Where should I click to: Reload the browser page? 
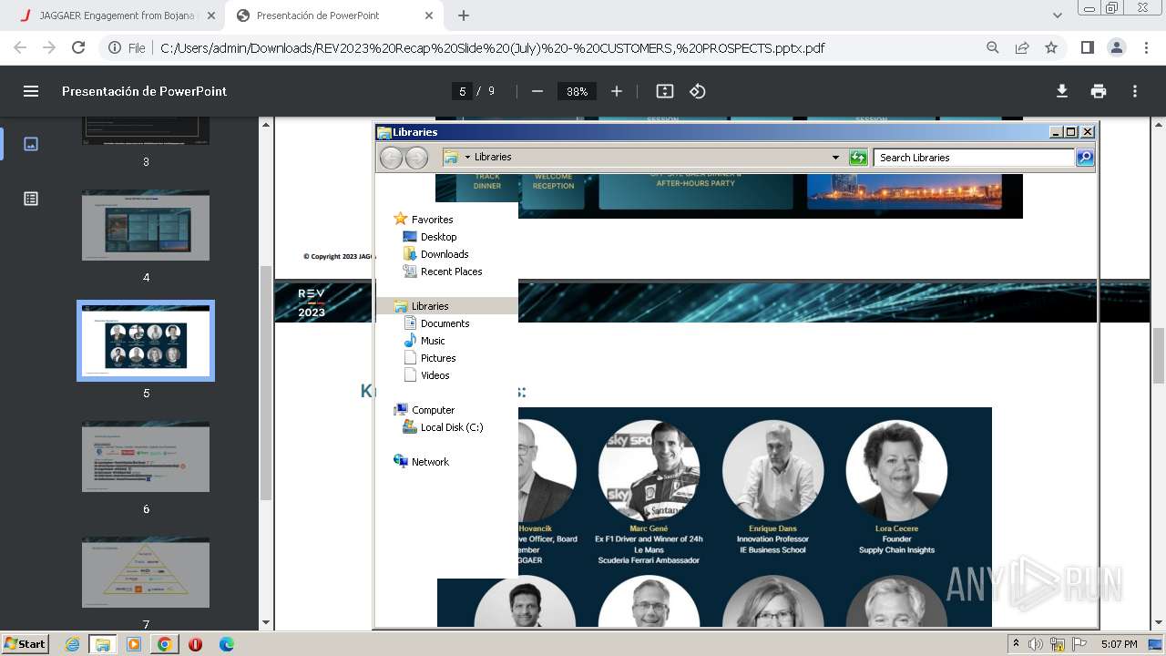pyautogui.click(x=78, y=47)
